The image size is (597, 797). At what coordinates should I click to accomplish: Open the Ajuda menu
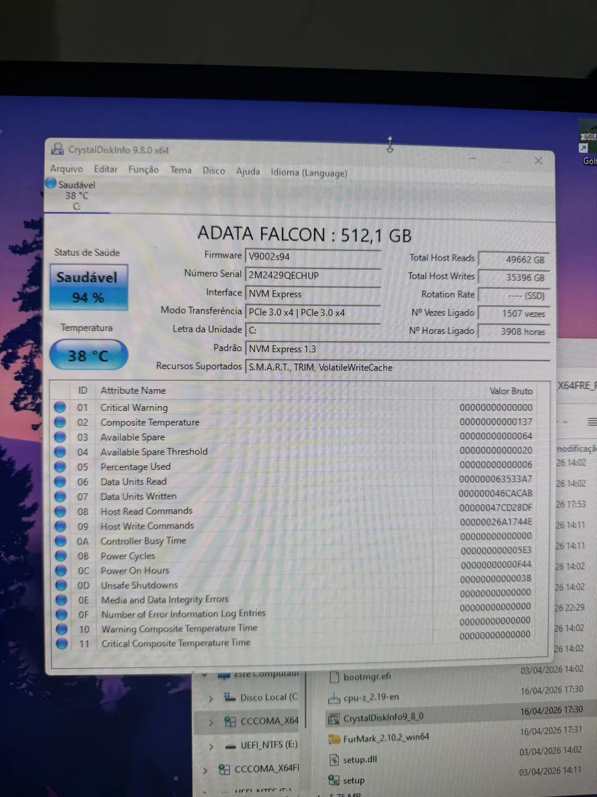point(248,171)
